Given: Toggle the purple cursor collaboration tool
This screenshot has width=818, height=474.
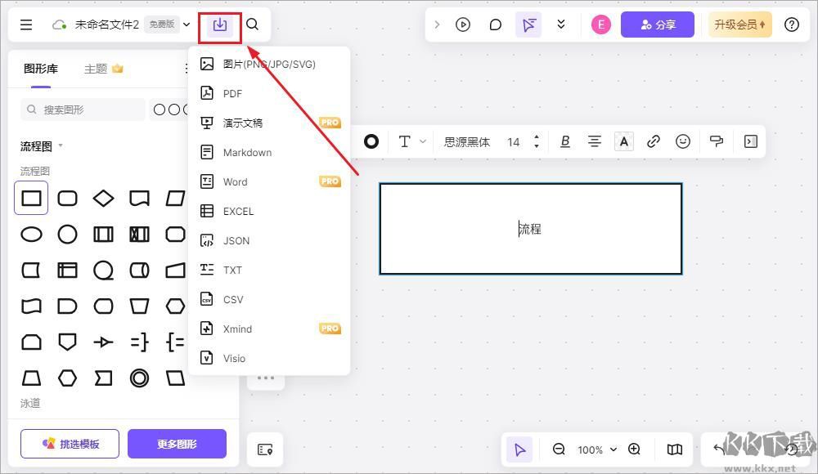Looking at the screenshot, I should coord(529,25).
